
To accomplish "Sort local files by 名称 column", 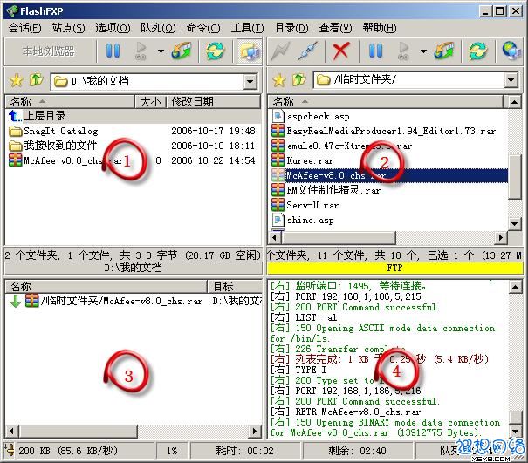I will 70,102.
